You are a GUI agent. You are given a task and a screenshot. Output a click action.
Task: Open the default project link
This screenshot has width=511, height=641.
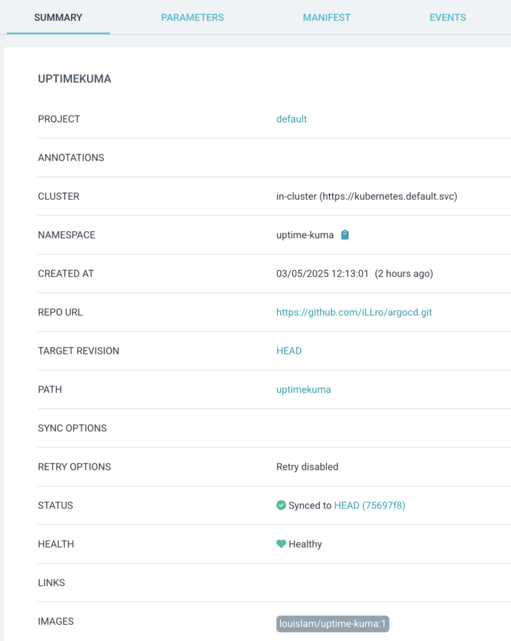(292, 119)
